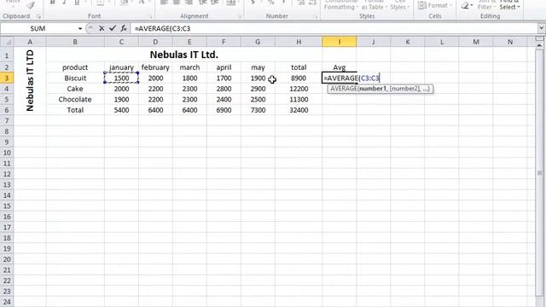Toggle Bold in the Font group
The height and width of the screenshot is (307, 546).
point(52,3)
